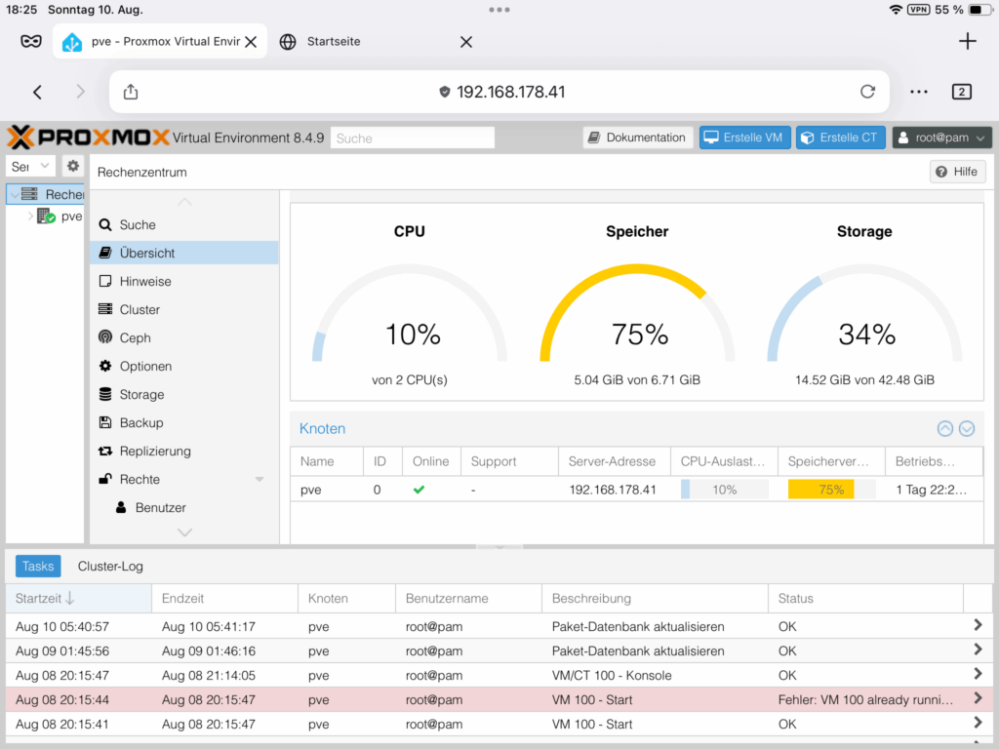Viewport: 999px width, 749px height.
Task: Collapse the Knoten panel with up arrow
Action: [944, 428]
